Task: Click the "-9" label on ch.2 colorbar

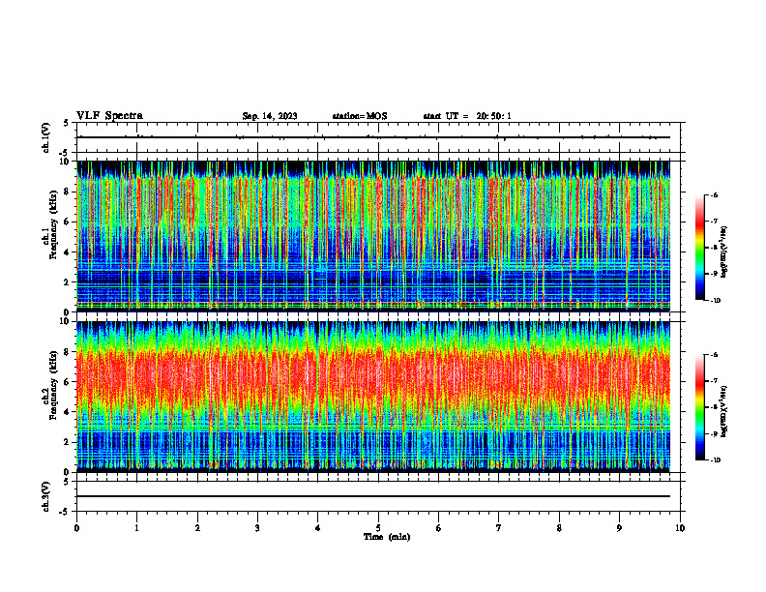Action: click(x=714, y=433)
